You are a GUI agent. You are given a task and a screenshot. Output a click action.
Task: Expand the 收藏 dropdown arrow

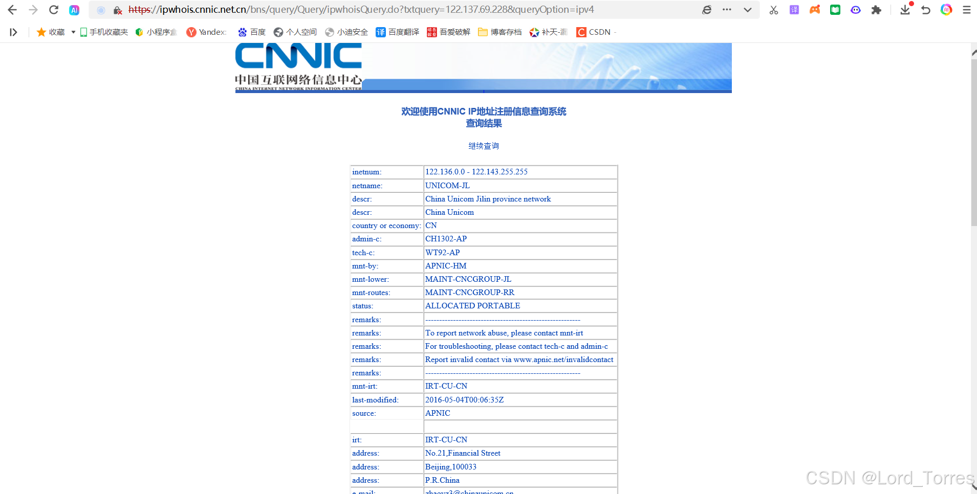(73, 32)
